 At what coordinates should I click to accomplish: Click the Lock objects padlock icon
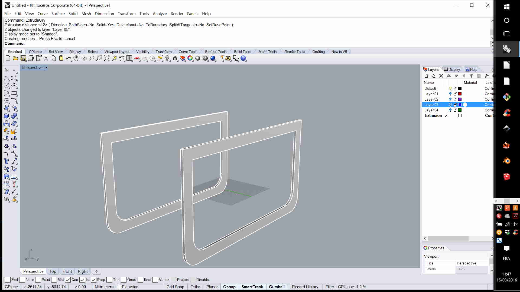175,58
